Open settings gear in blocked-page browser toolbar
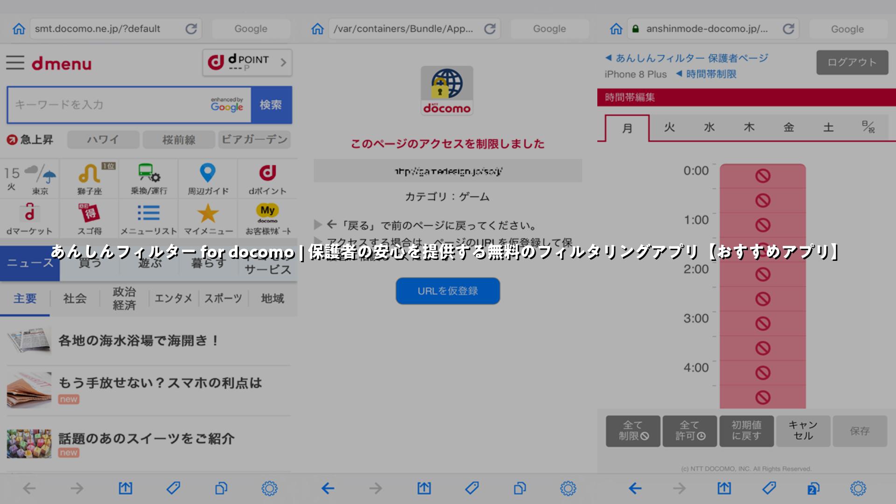This screenshot has width=896, height=504. click(x=568, y=488)
